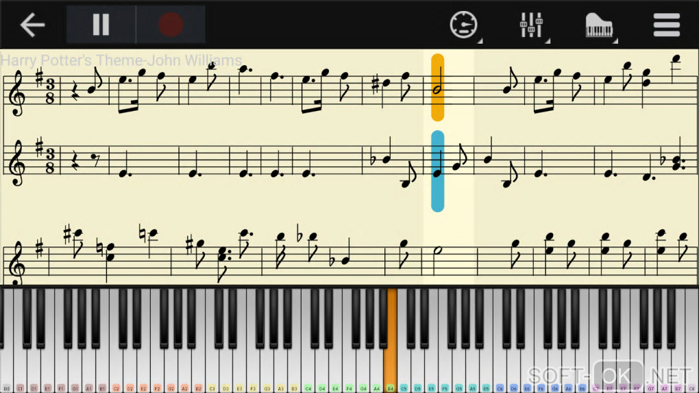Pause the song playback
This screenshot has height=393, width=699.
[101, 25]
